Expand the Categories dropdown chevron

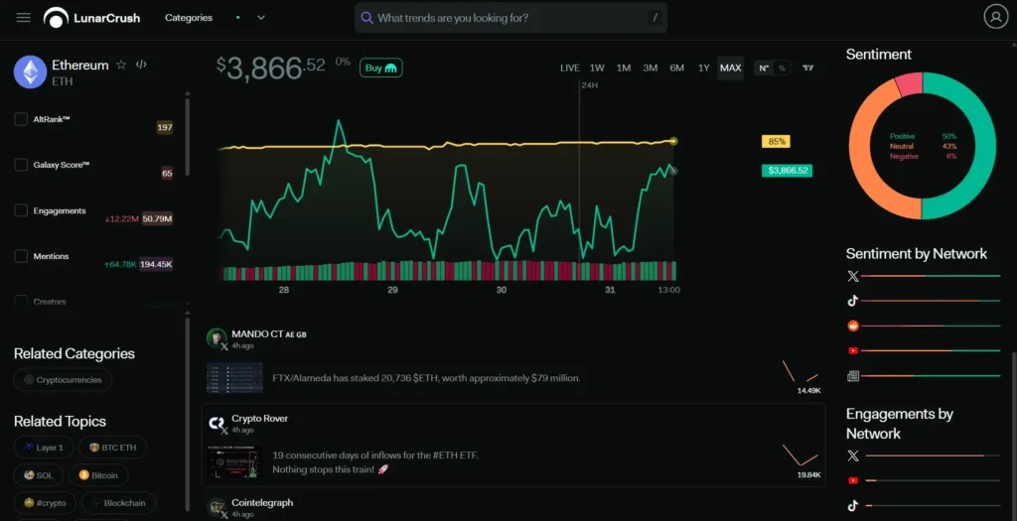[261, 18]
